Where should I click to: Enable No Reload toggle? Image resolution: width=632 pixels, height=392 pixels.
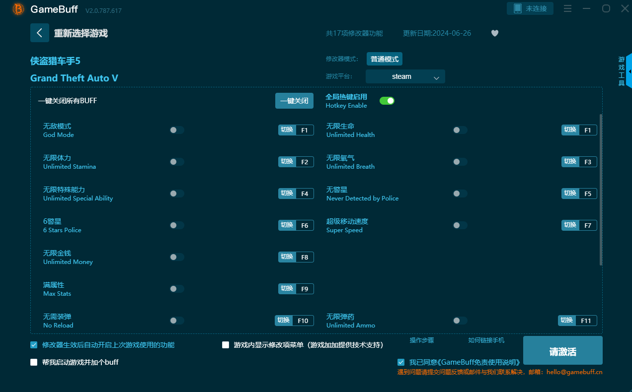[x=177, y=321]
